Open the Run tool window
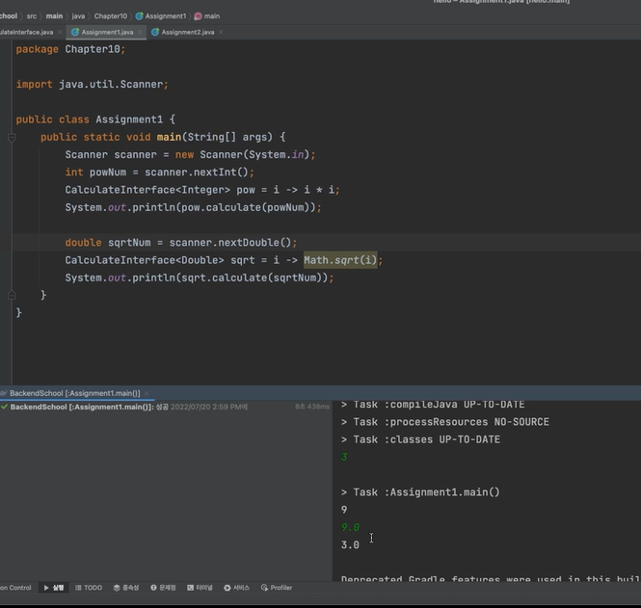This screenshot has height=608, width=641. pyautogui.click(x=54, y=588)
